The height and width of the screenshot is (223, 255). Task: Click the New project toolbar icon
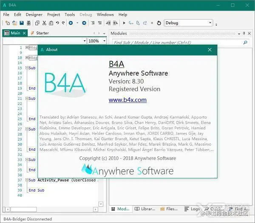click(8, 23)
